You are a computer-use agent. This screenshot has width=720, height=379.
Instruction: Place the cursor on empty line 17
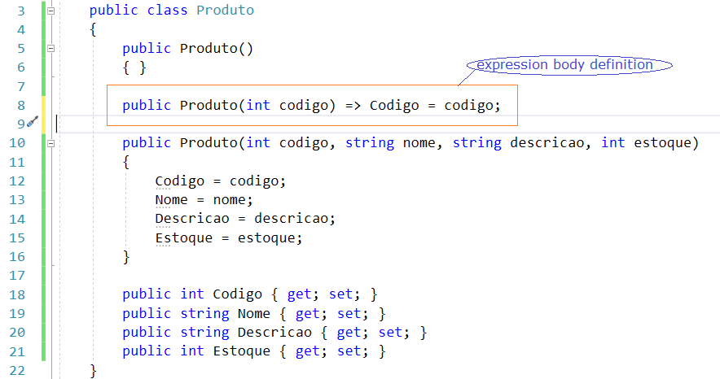click(244, 275)
